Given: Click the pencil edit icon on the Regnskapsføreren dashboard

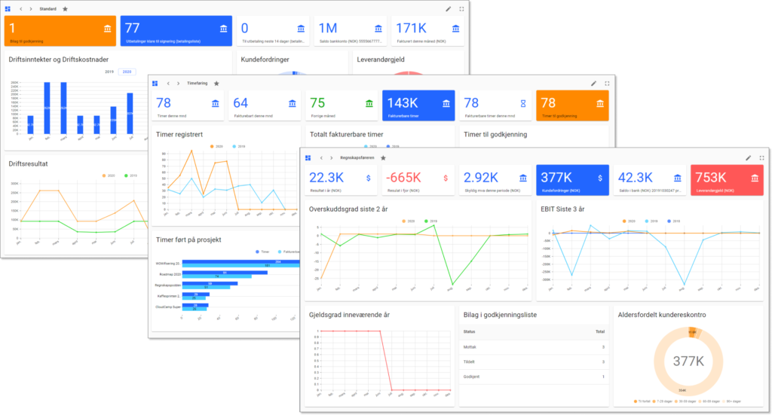Looking at the screenshot, I should point(748,158).
